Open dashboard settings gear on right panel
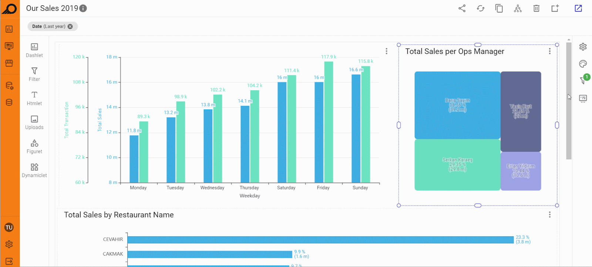The height and width of the screenshot is (267, 592). (x=583, y=47)
